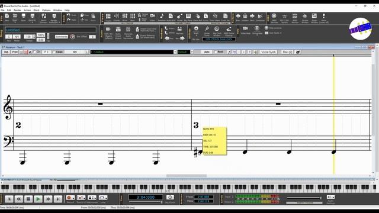
Task: Open the Action menu
Action: click(27, 11)
